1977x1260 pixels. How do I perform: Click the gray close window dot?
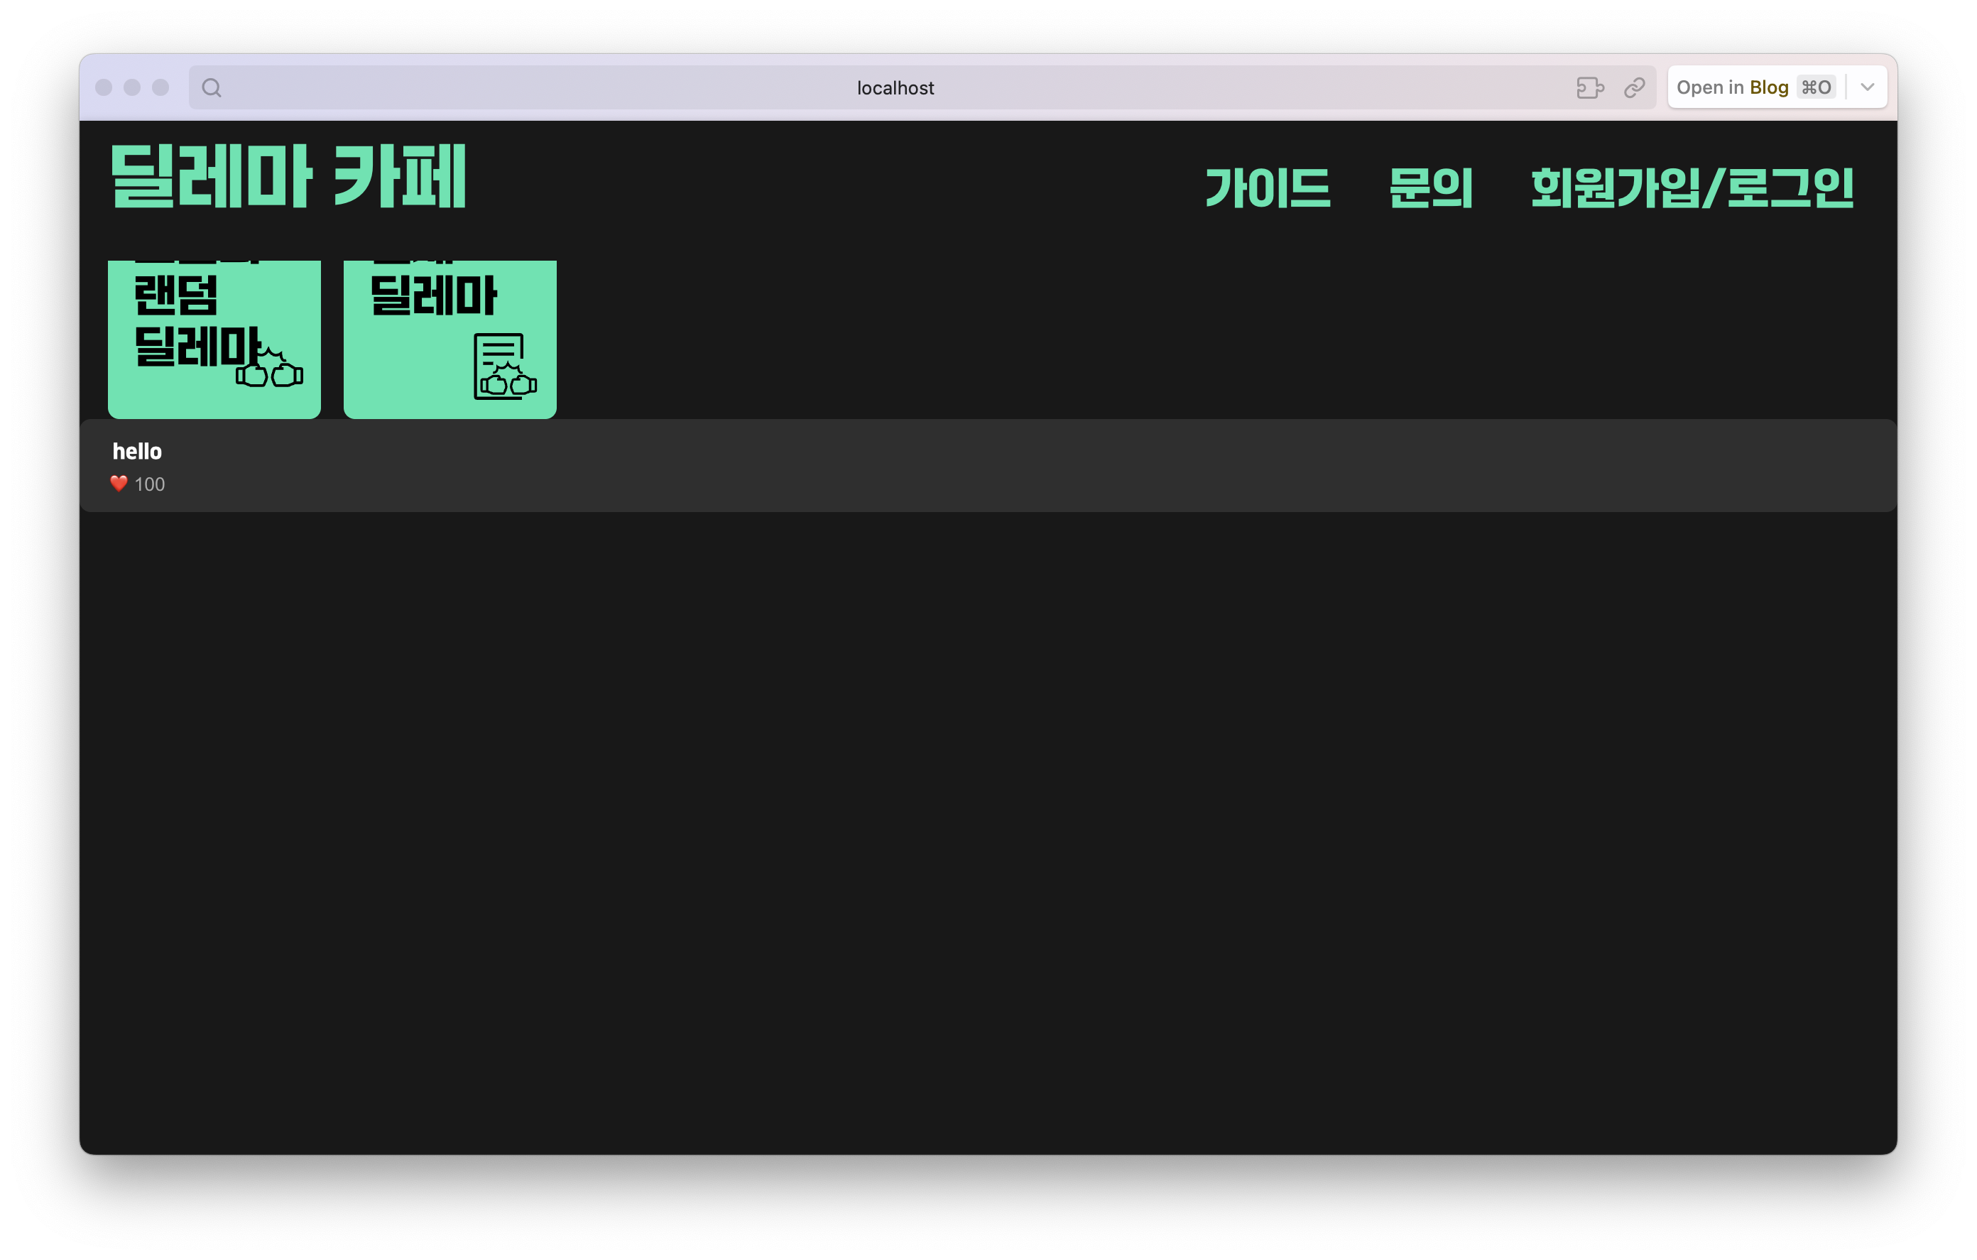(x=104, y=88)
